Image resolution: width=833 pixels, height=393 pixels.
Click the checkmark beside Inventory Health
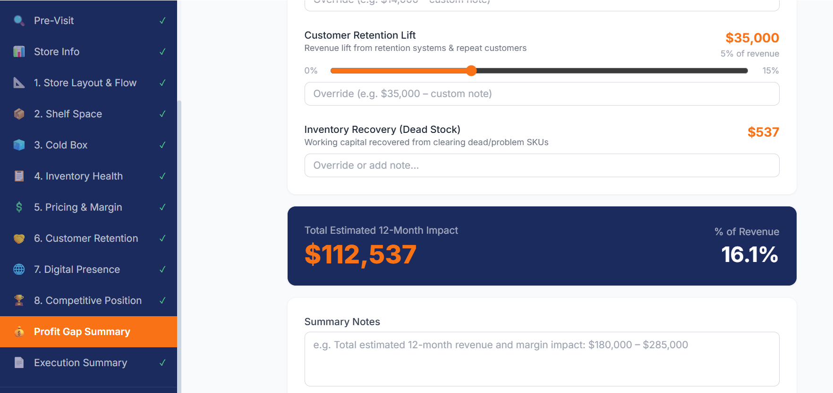(x=162, y=176)
